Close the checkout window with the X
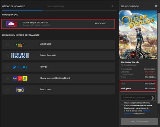This screenshot has width=160, height=127. tap(156, 6)
